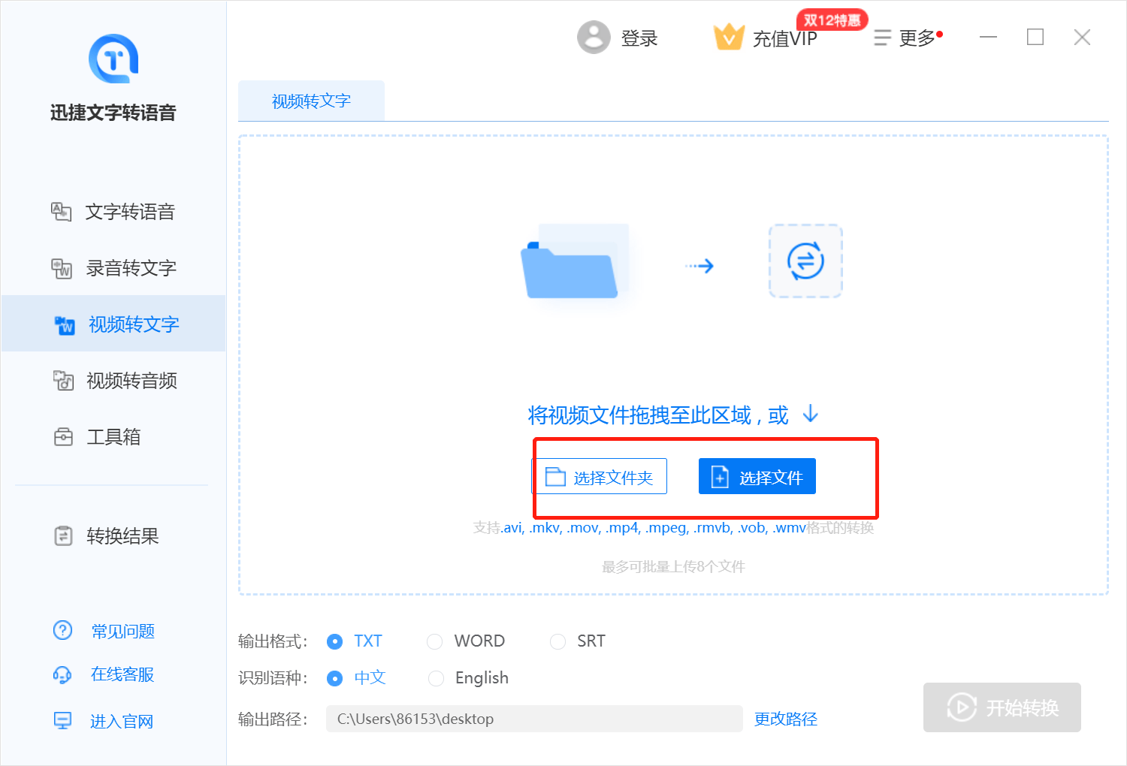Viewport: 1127px width, 766px height.
Task: Open the 工具箱 toolbox section
Action: pyautogui.click(x=113, y=437)
